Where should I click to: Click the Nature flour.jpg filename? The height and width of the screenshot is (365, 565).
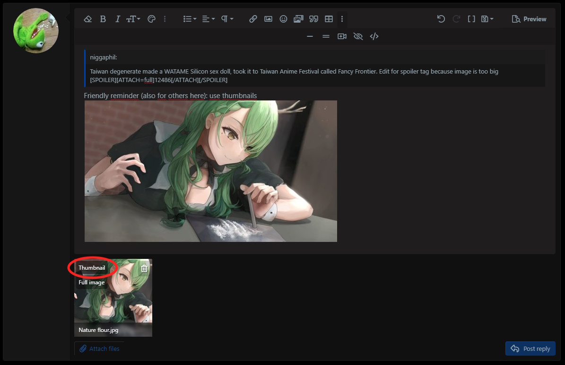coord(98,330)
